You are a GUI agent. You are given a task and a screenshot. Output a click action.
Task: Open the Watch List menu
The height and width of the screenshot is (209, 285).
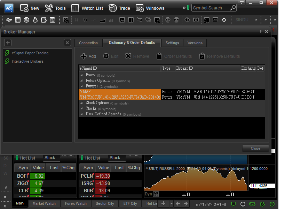87,8
